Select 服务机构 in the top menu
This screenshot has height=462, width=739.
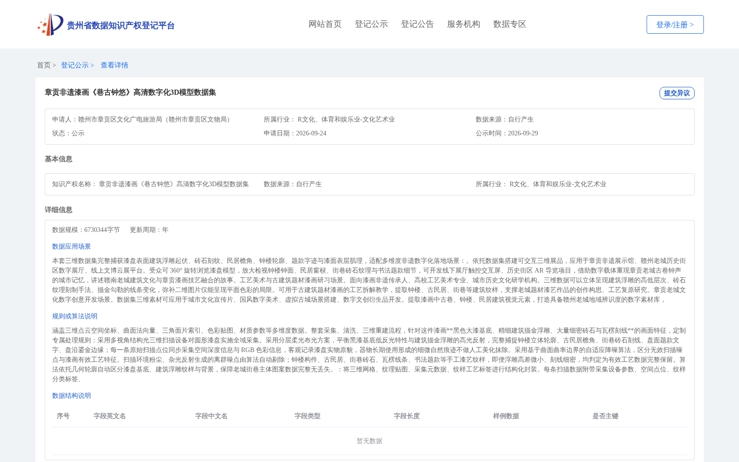[x=464, y=24]
